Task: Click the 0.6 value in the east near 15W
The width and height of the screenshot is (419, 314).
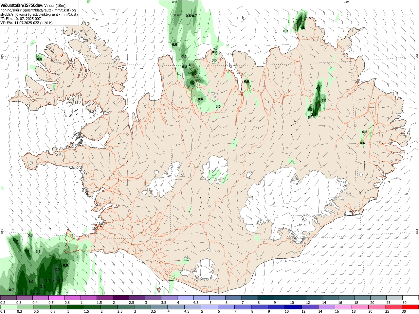Action: pos(362,143)
